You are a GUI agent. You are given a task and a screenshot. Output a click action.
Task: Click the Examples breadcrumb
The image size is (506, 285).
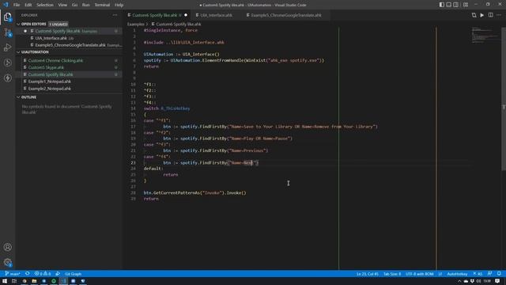135,25
